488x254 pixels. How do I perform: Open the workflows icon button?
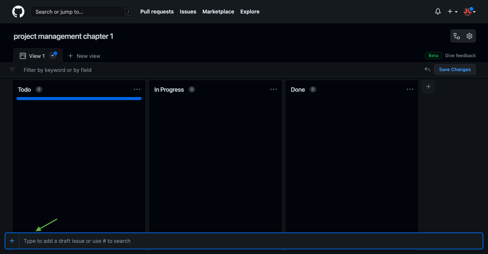coord(457,36)
